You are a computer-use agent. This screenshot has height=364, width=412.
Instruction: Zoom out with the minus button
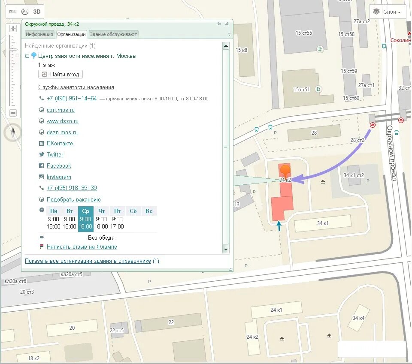tap(13, 113)
